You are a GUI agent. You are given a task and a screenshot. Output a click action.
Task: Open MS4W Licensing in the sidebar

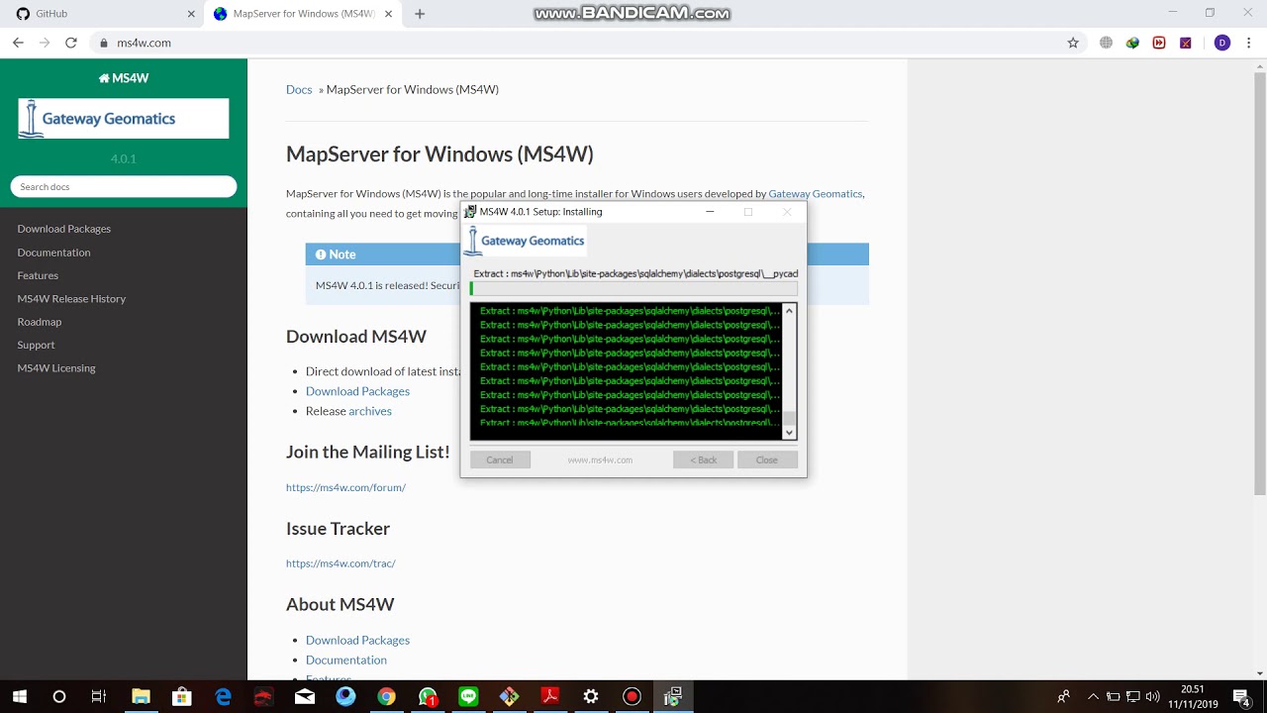pos(56,367)
